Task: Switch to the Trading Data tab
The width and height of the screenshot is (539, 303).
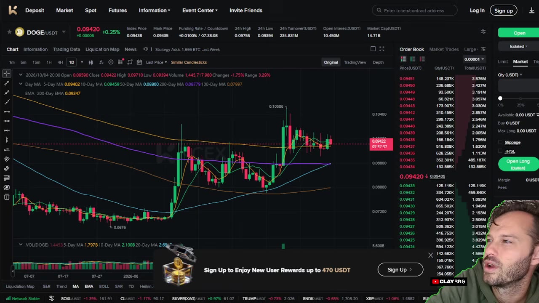Action: (x=67, y=49)
